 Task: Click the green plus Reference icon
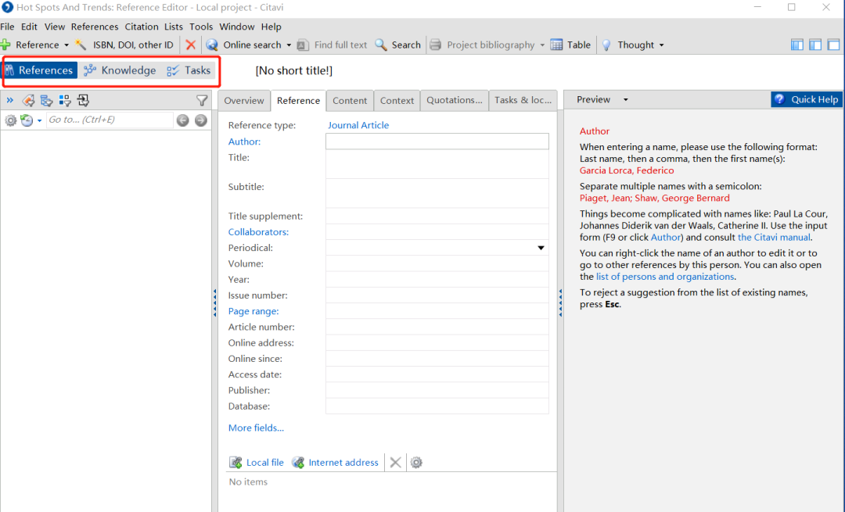(x=6, y=45)
